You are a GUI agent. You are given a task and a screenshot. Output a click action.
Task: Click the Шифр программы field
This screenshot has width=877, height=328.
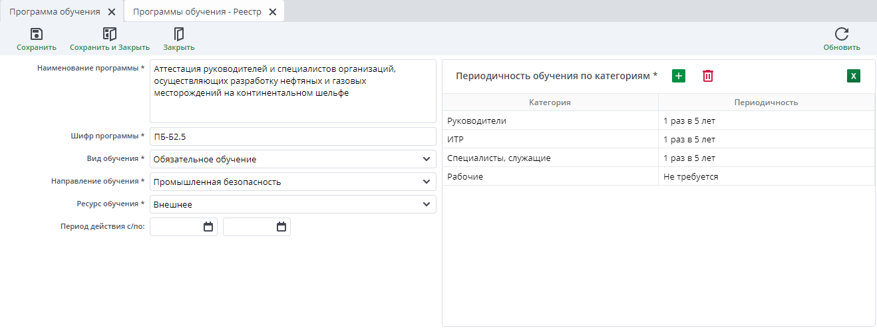[x=293, y=136]
